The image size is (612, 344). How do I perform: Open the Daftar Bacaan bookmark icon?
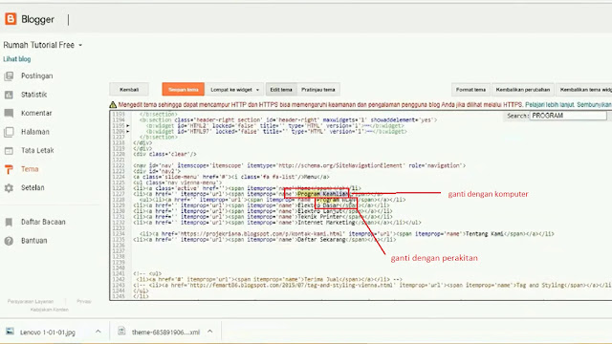tap(9, 222)
